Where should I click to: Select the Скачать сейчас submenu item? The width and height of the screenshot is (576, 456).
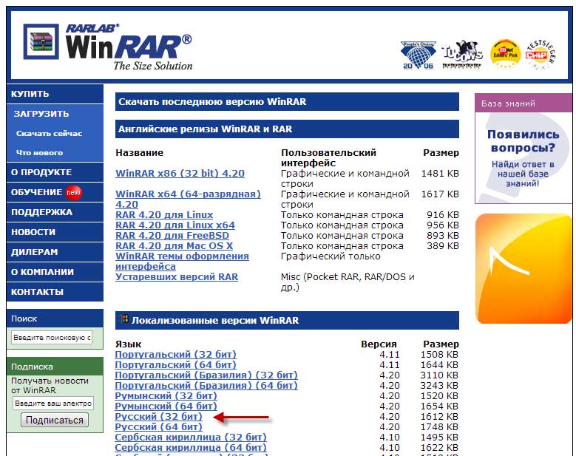tap(49, 133)
